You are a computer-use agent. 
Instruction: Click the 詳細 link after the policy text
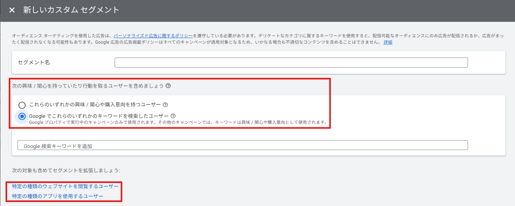click(x=388, y=42)
